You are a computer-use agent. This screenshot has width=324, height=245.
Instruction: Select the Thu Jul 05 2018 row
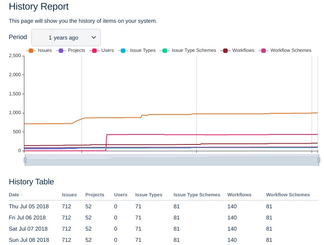click(x=164, y=206)
